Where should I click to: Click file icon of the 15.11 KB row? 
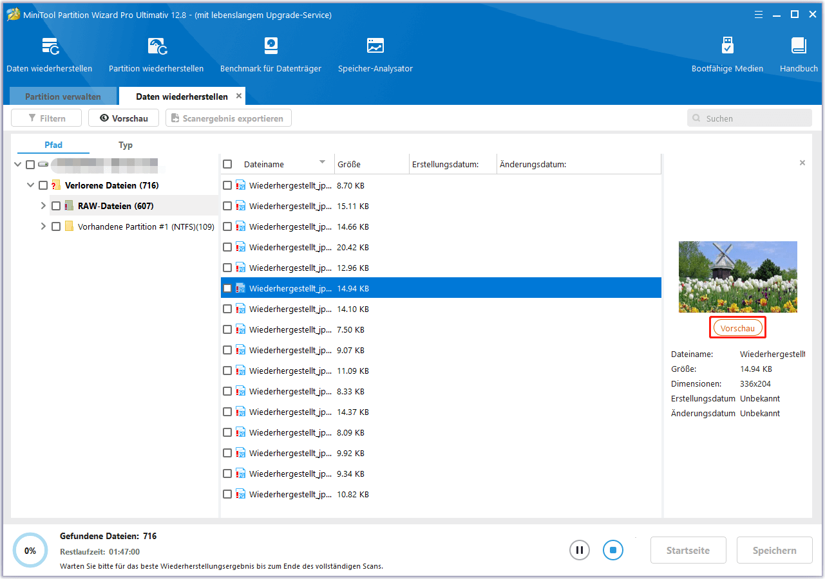pos(241,206)
